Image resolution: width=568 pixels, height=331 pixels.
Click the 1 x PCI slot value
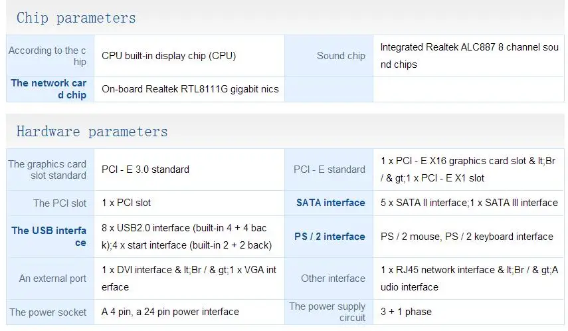(x=126, y=203)
